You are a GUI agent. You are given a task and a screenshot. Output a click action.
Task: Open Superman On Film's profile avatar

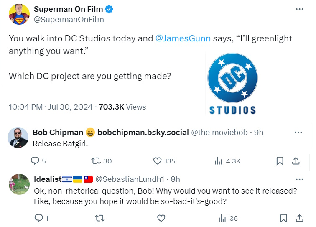(x=18, y=14)
